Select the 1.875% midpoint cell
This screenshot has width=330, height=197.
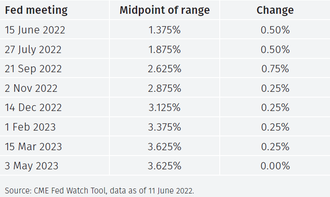[x=165, y=49]
